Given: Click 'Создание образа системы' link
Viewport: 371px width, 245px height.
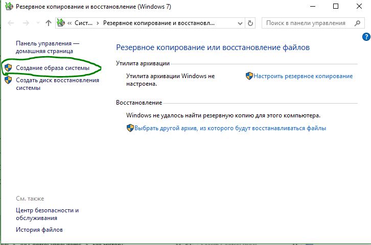Looking at the screenshot, I should [x=53, y=68].
